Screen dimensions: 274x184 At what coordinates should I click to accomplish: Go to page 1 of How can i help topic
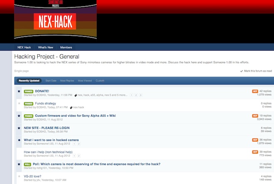click(74, 156)
